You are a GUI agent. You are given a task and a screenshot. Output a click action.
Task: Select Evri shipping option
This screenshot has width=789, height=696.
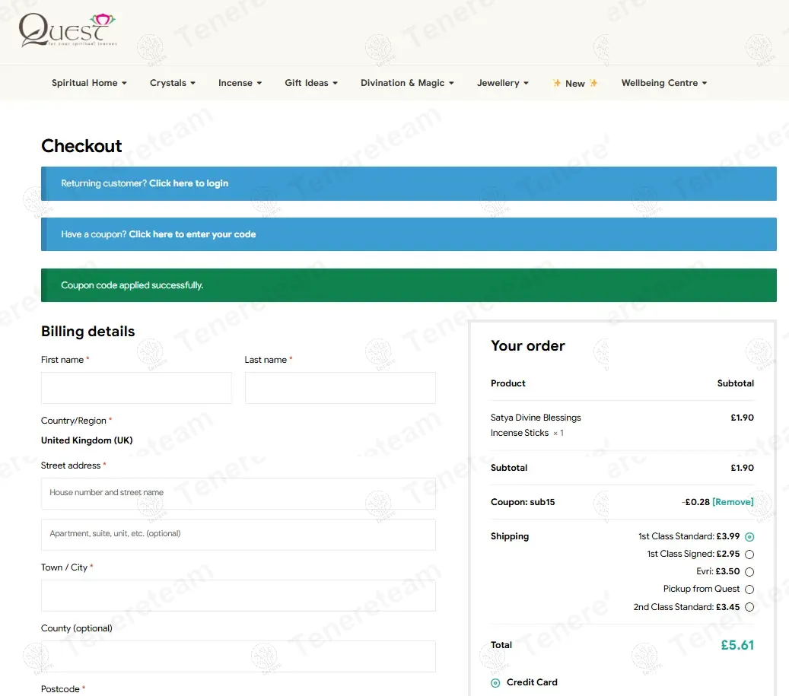tap(749, 572)
